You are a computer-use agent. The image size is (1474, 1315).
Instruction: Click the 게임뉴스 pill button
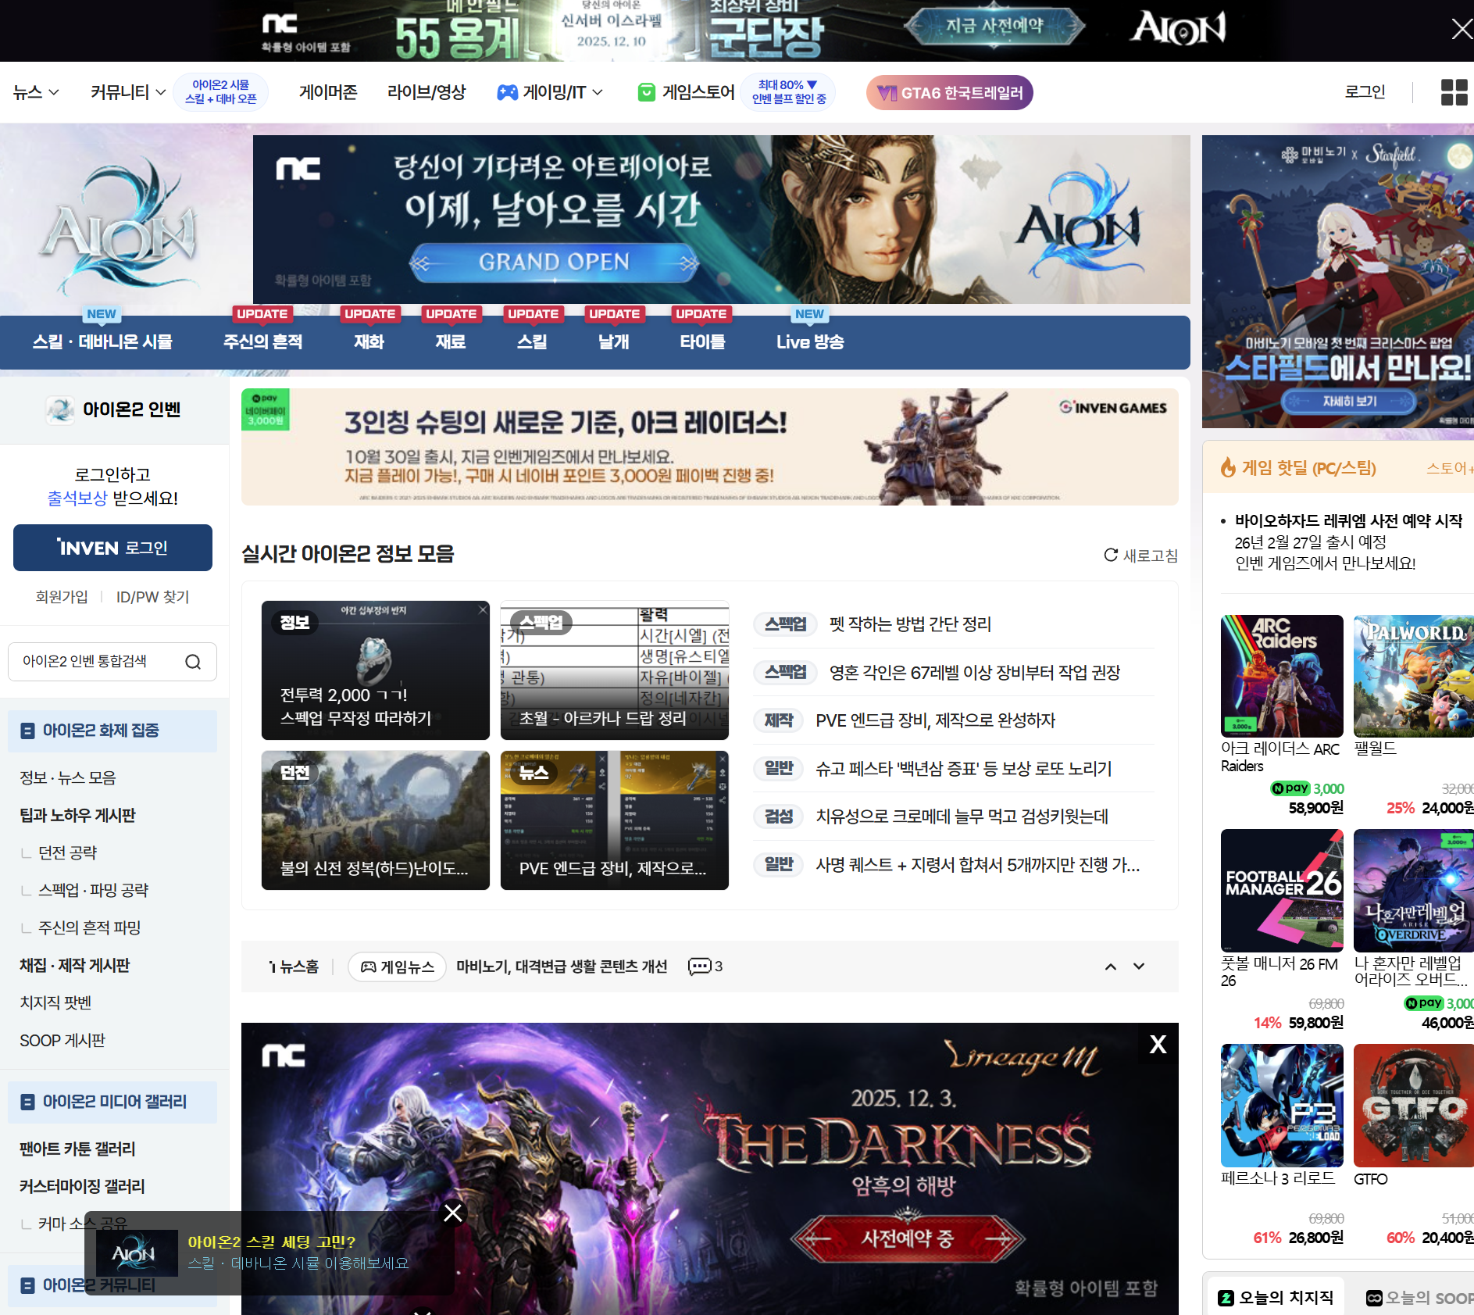pos(397,967)
